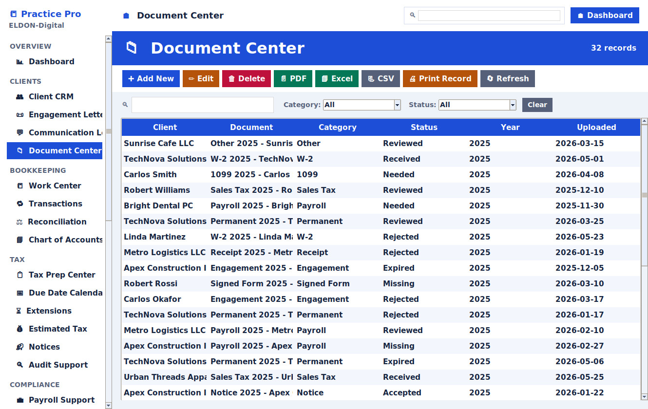The height and width of the screenshot is (409, 648).
Task: Export the table as CSV
Action: [381, 79]
